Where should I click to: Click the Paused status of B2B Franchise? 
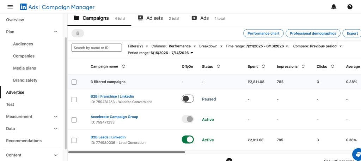tap(209, 99)
